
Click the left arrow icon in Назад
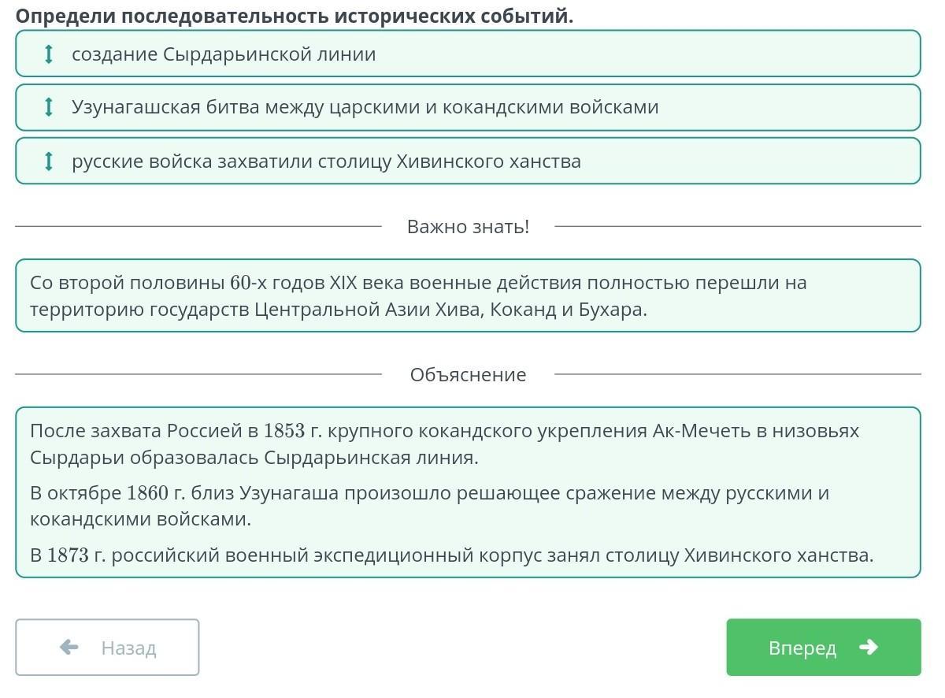(x=69, y=648)
